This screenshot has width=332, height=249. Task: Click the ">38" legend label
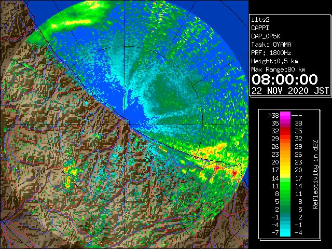tap(273, 116)
